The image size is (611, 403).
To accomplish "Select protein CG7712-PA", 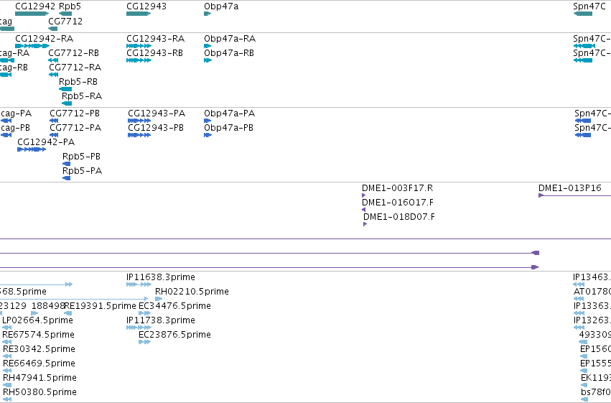I will (75, 128).
